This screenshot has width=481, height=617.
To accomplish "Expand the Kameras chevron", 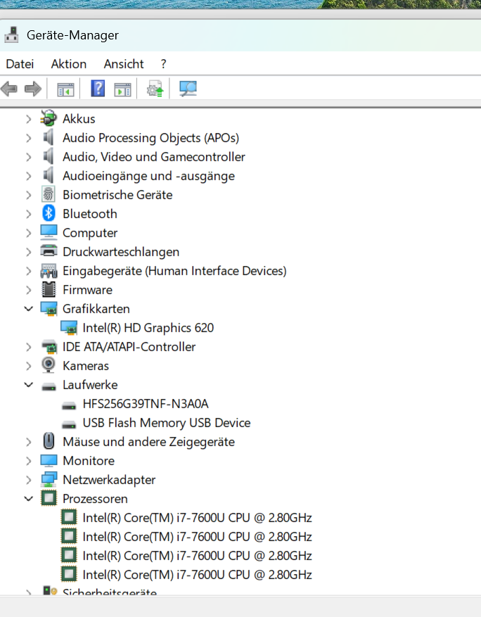I will tap(28, 366).
